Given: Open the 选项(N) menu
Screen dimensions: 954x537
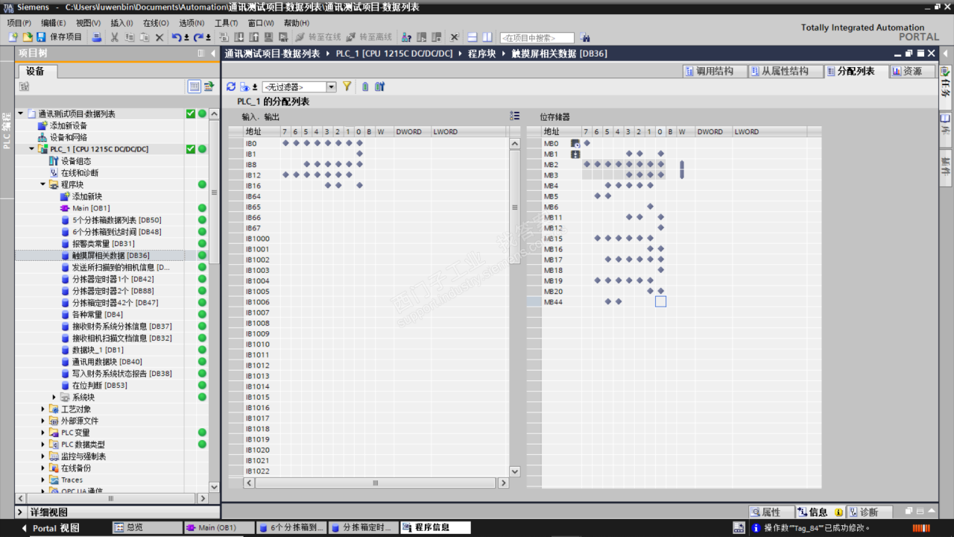Looking at the screenshot, I should pos(192,23).
